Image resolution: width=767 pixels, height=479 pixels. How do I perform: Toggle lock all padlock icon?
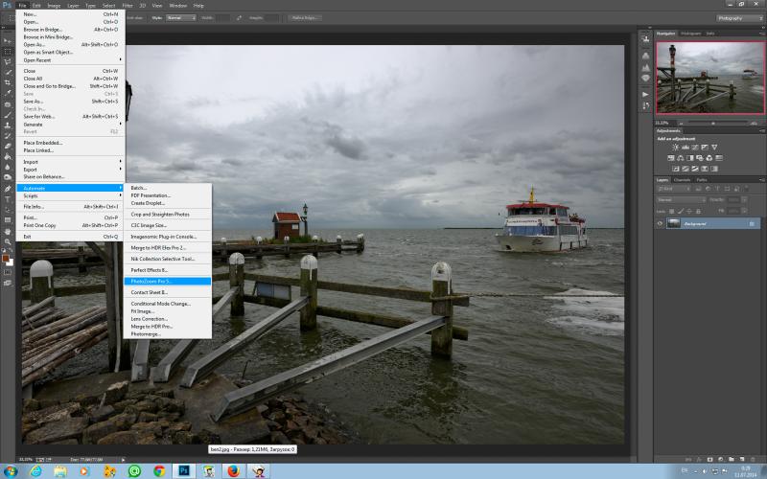pos(699,211)
